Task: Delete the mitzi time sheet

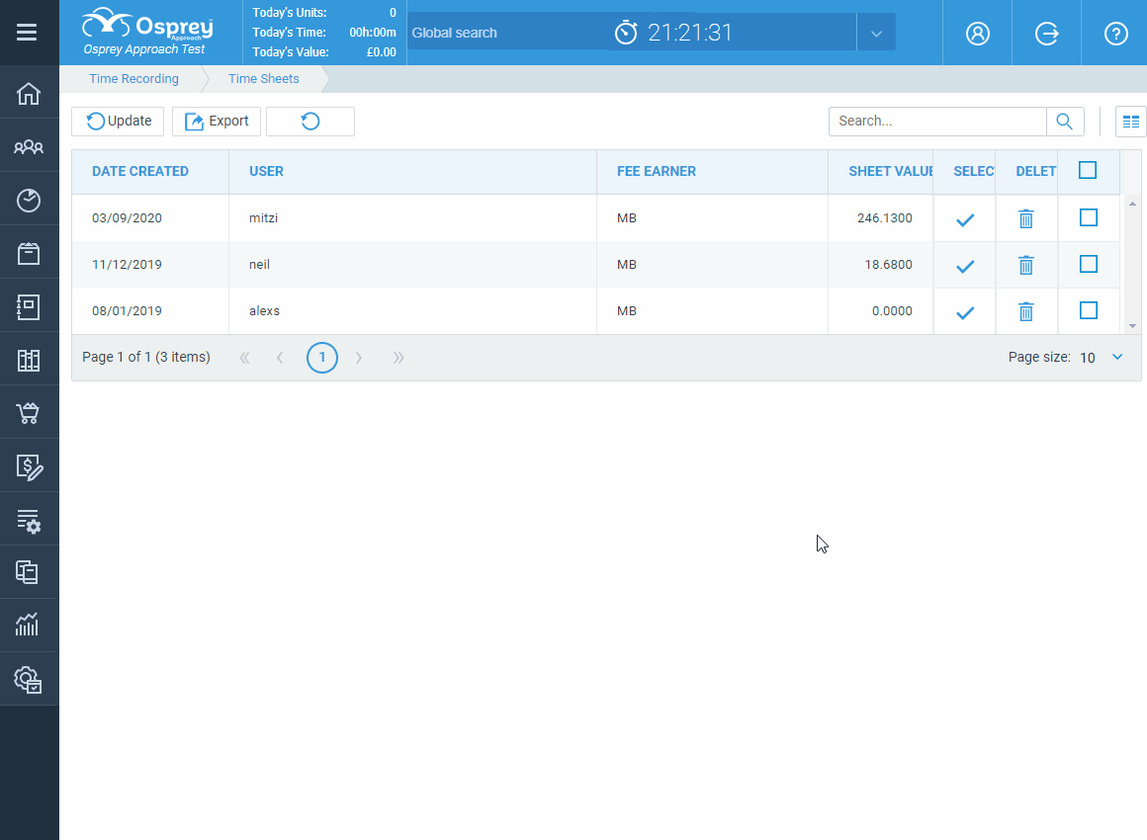Action: [x=1025, y=218]
